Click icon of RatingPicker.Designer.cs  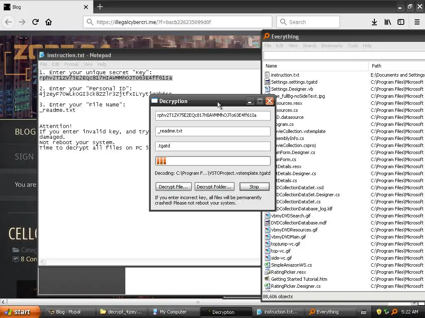[x=267, y=286]
